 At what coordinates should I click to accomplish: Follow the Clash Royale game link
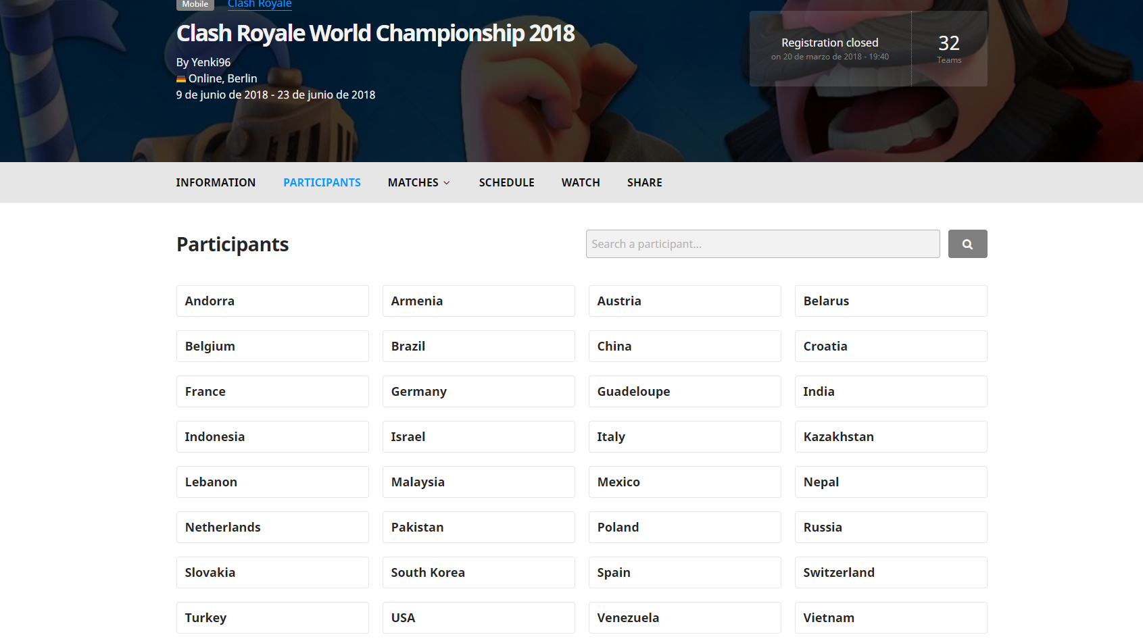(260, 4)
